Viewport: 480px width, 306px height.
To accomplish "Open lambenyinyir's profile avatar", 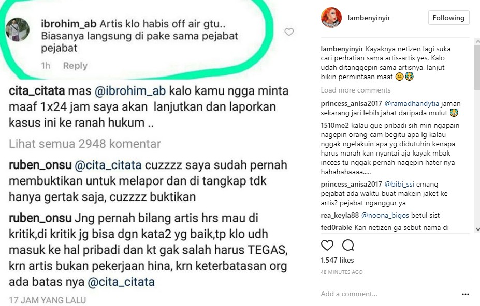I will pos(331,18).
